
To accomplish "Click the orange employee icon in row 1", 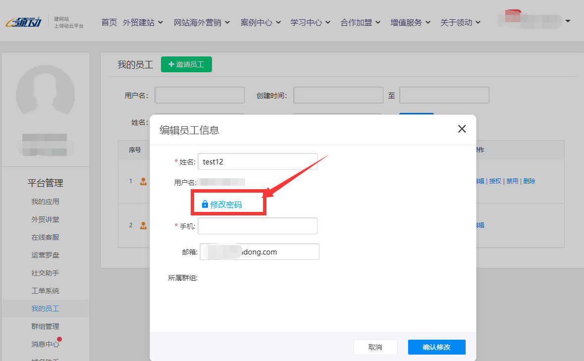I will click(x=143, y=181).
